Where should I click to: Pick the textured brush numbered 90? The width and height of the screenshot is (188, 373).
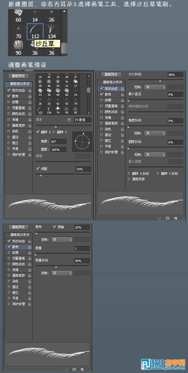click(x=18, y=47)
